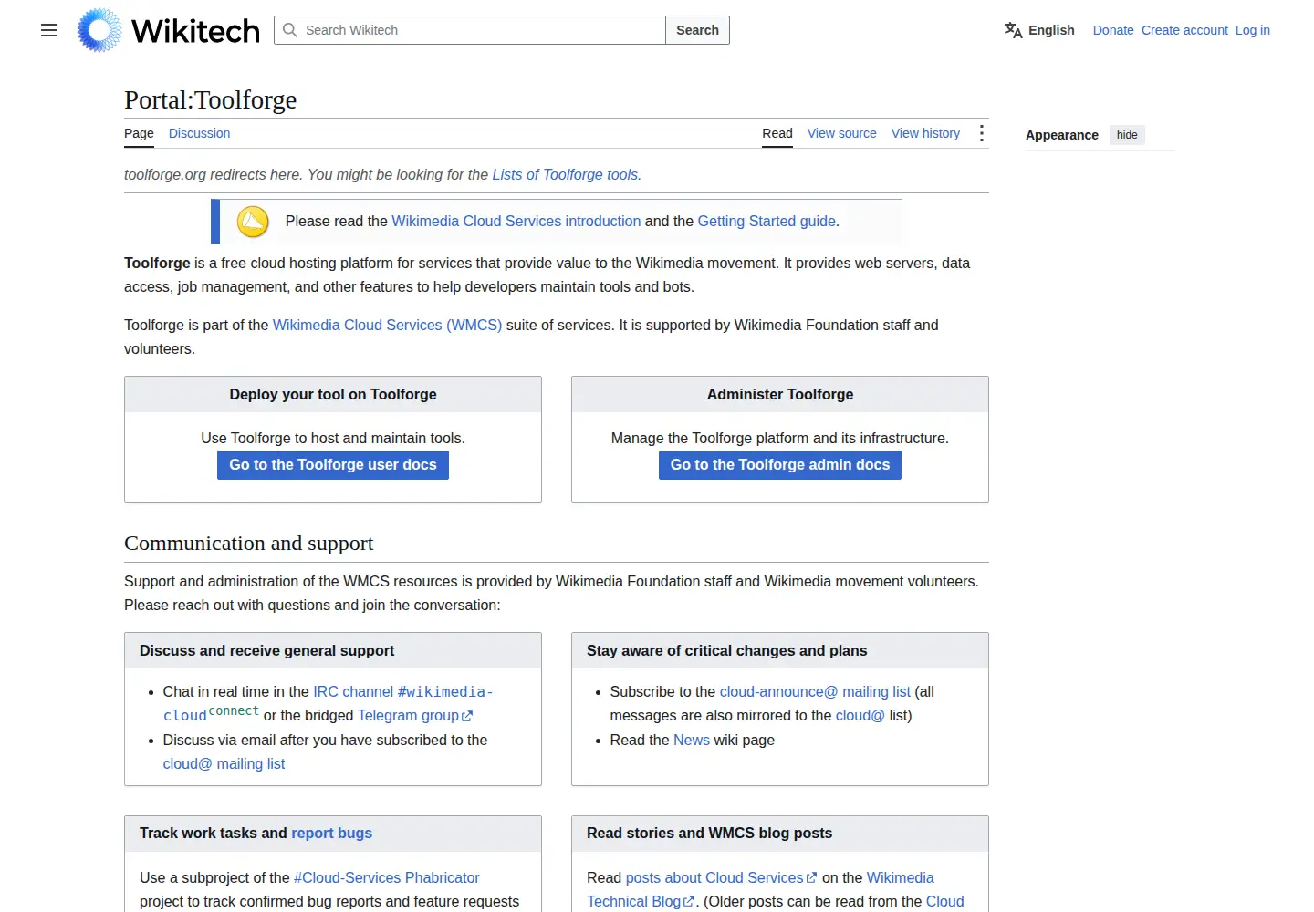The width and height of the screenshot is (1314, 912).
Task: Click the cloud@ list link
Action: coord(860,715)
